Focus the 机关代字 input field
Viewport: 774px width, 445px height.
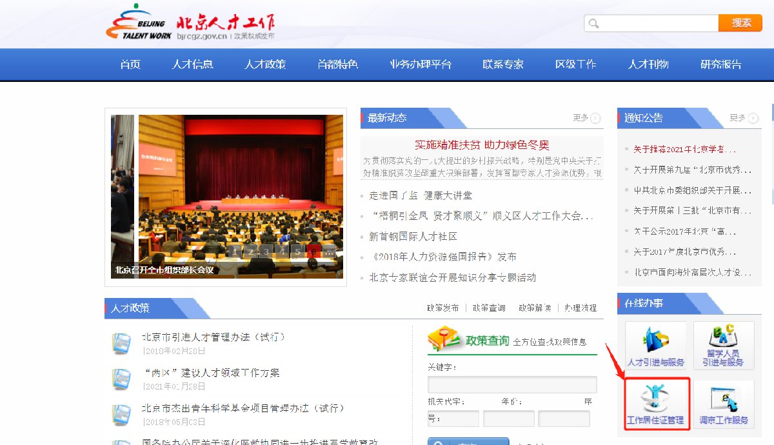pos(453,419)
